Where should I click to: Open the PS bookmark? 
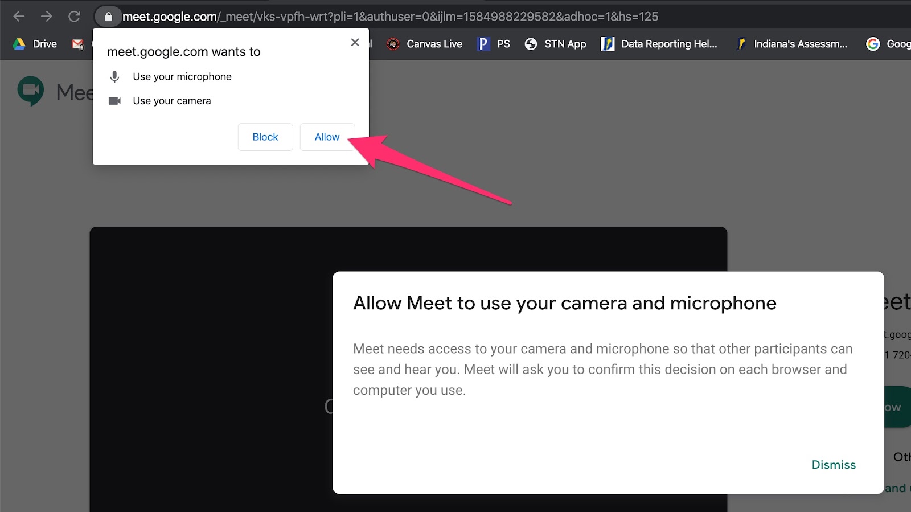point(494,44)
